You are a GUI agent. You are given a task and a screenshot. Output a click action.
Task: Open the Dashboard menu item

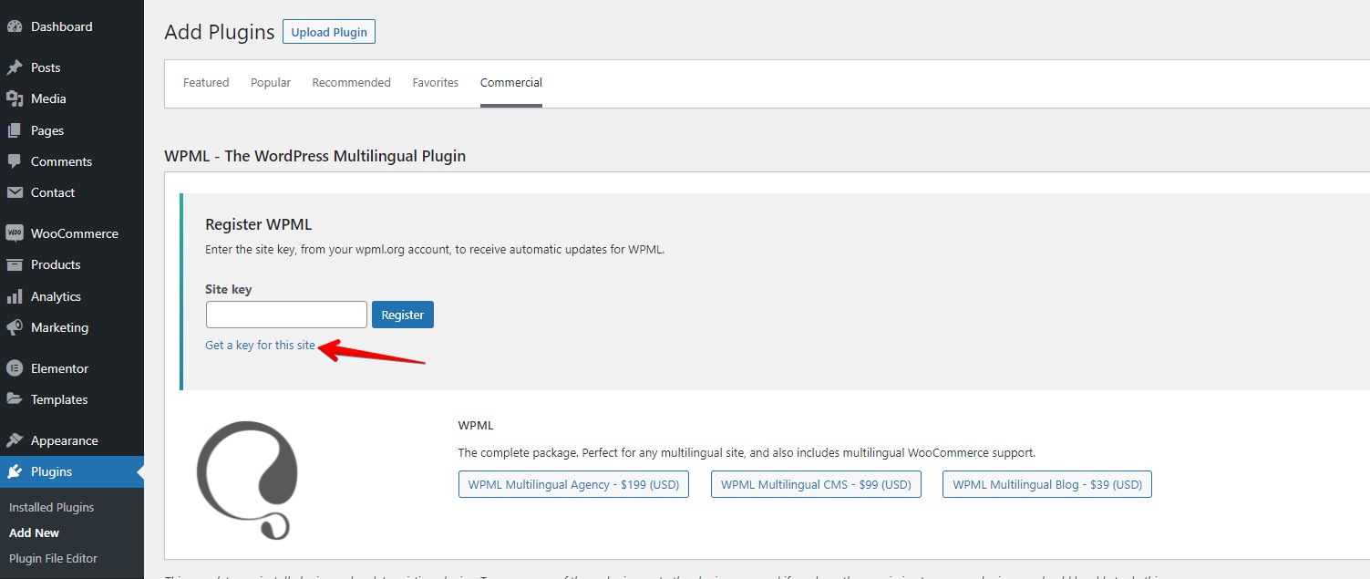pyautogui.click(x=72, y=26)
